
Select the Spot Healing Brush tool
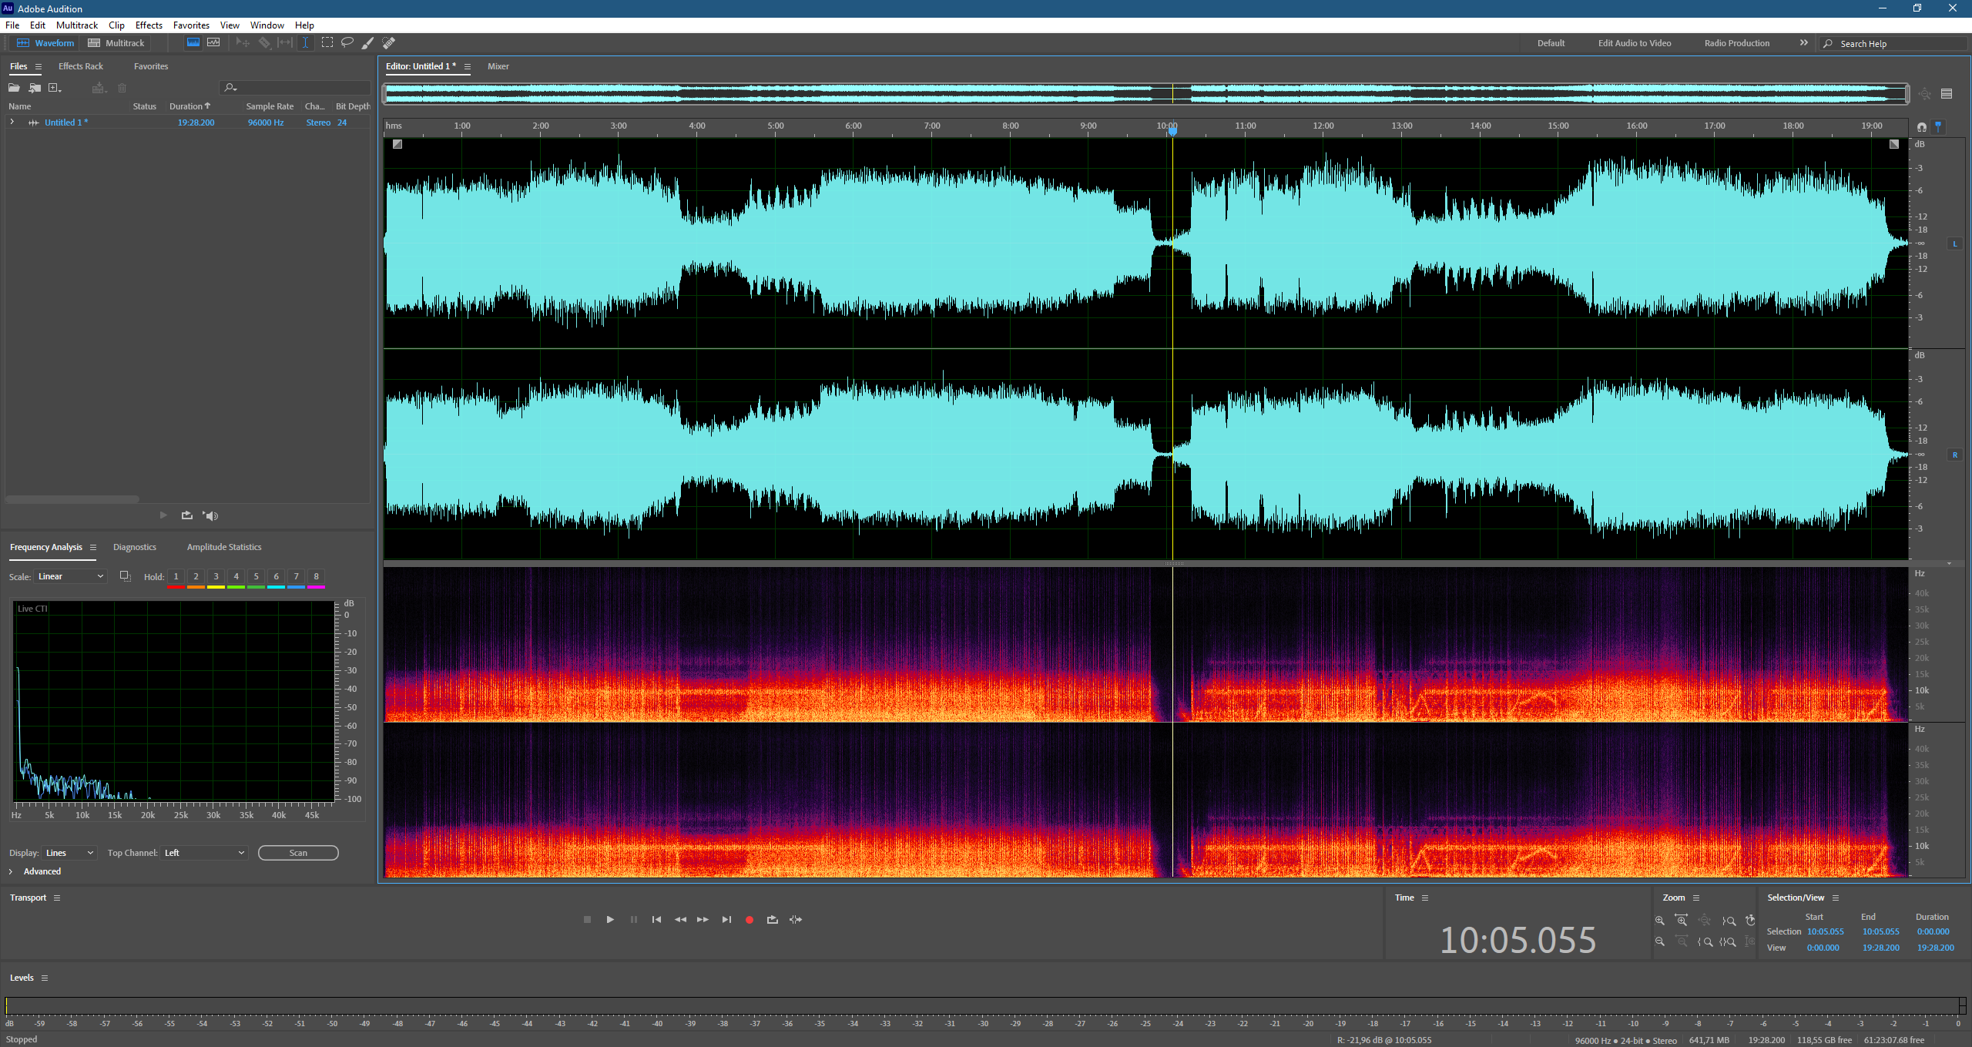(x=389, y=43)
